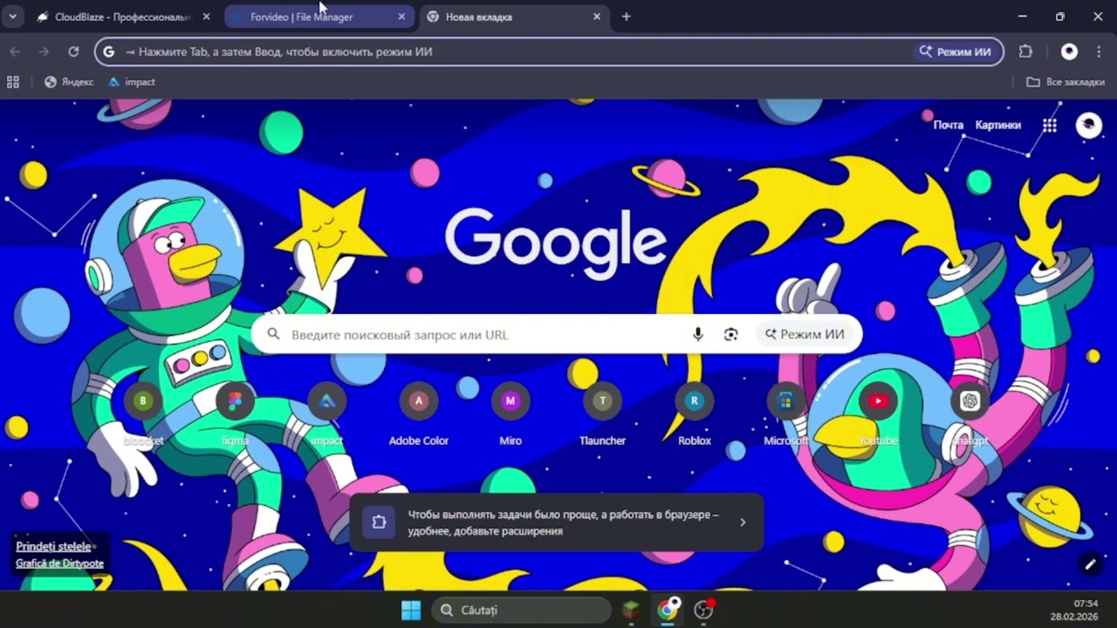Viewport: 1117px width, 628px height.
Task: Open the figma shortcut
Action: [x=235, y=414]
